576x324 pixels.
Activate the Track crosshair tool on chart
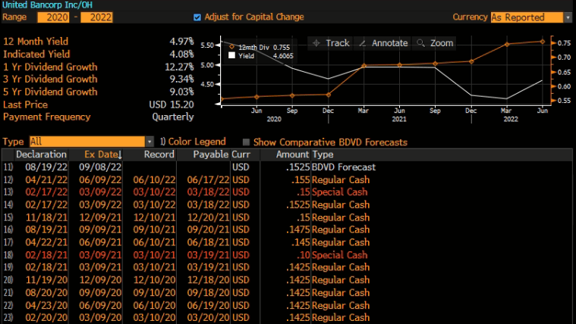(x=332, y=43)
